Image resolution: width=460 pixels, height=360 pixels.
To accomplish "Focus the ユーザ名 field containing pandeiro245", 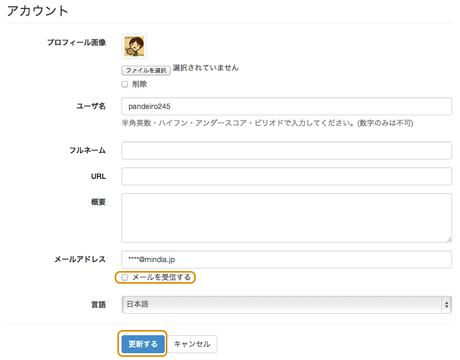I will [x=286, y=106].
